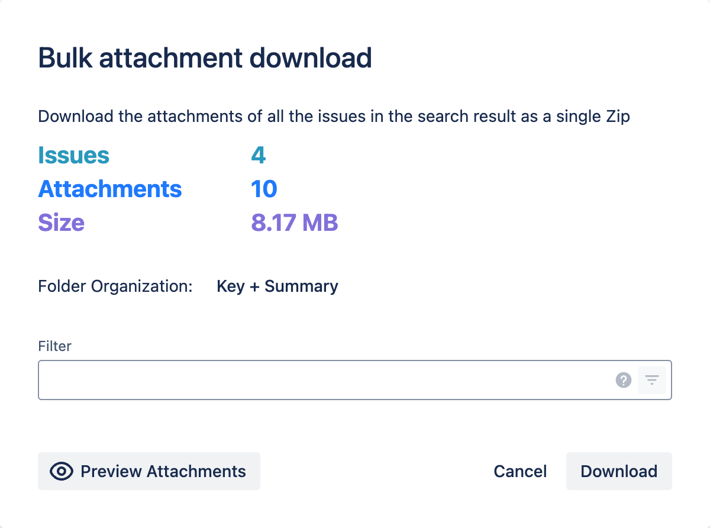The height and width of the screenshot is (528, 710).
Task: Click the issues count value 4
Action: tap(258, 155)
